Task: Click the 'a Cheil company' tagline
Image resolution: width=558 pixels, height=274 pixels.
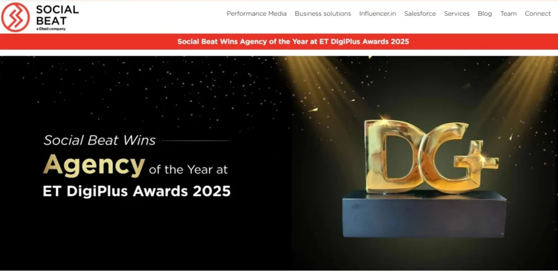Action: (x=50, y=29)
